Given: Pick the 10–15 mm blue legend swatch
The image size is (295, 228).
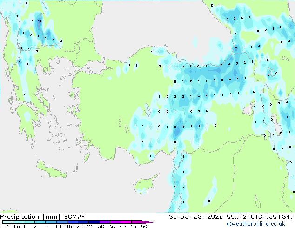Looking at the screenshot, I should tap(61, 222).
